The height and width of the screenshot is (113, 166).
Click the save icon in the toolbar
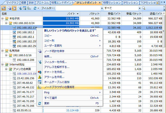pos(9,8)
